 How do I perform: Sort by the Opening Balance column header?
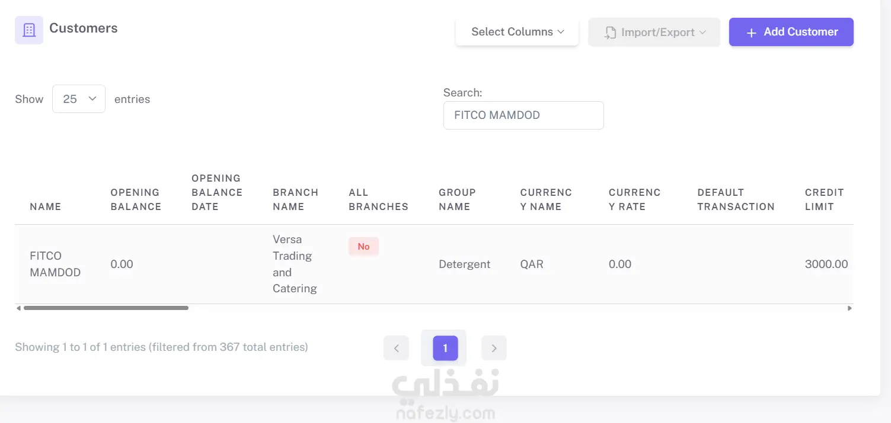pos(136,199)
